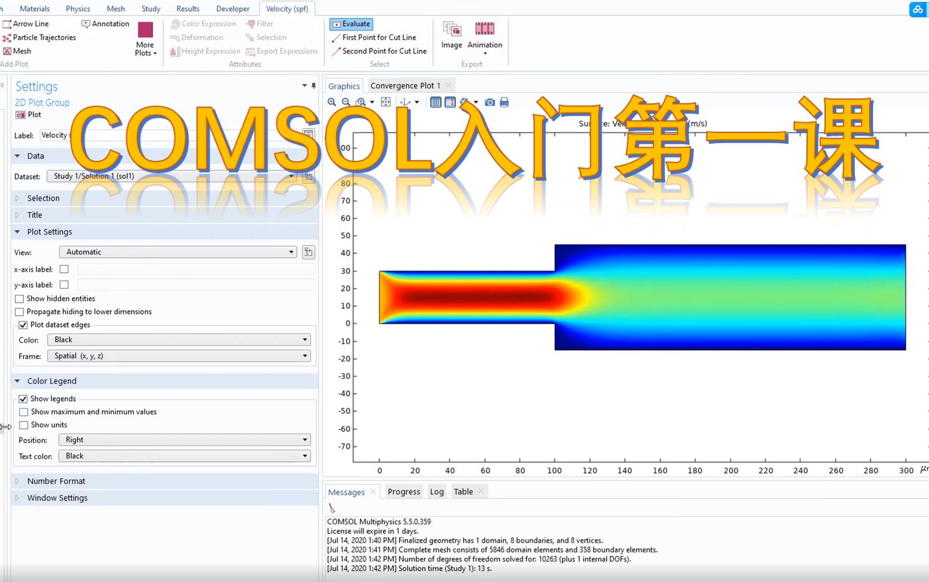Open the Mesh ribbon tab
Image resolution: width=929 pixels, height=582 pixels.
click(116, 9)
